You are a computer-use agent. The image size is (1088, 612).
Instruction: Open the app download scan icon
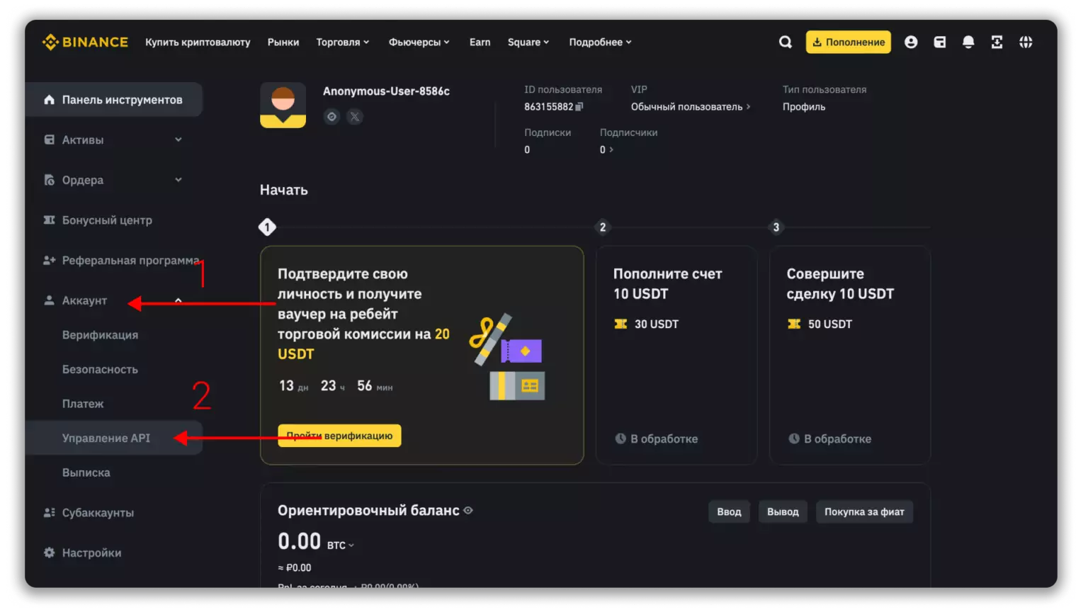click(x=997, y=42)
